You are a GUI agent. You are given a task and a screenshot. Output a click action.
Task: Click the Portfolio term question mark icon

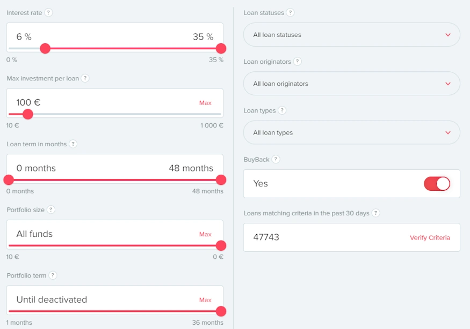click(x=53, y=275)
